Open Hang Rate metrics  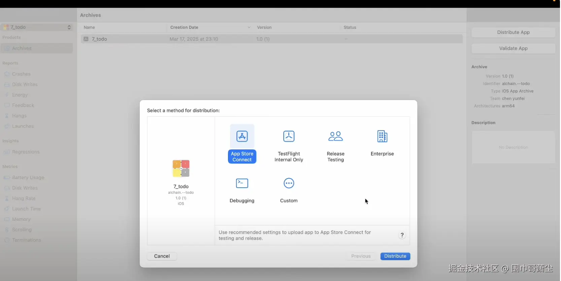(24, 198)
